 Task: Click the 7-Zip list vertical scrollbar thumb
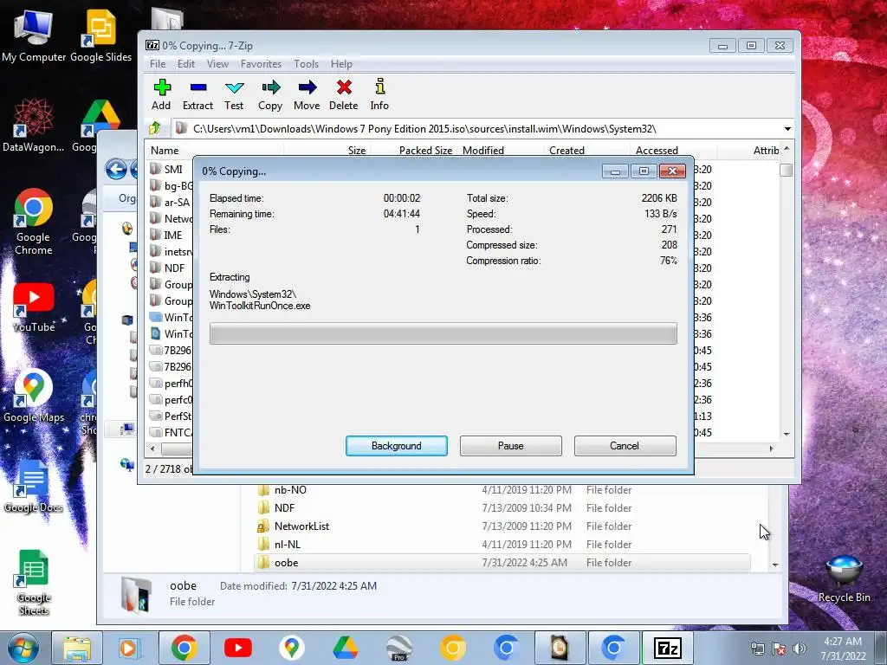[786, 170]
